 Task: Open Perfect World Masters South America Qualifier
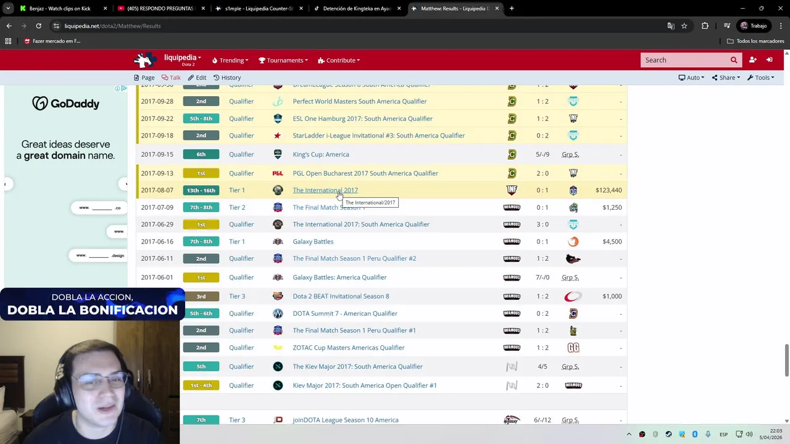(x=360, y=101)
